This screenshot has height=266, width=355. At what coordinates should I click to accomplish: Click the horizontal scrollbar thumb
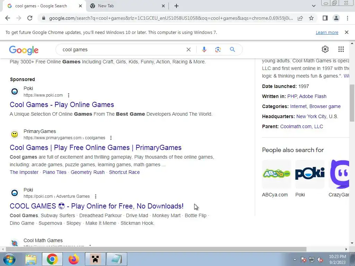[156, 249]
